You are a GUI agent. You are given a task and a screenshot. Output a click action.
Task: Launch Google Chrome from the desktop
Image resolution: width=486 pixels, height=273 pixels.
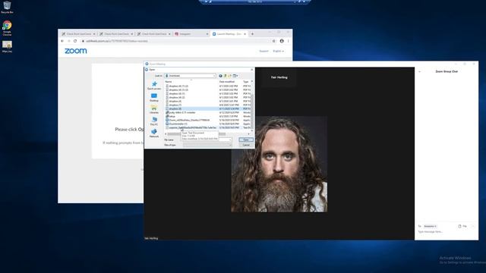[x=7, y=28]
